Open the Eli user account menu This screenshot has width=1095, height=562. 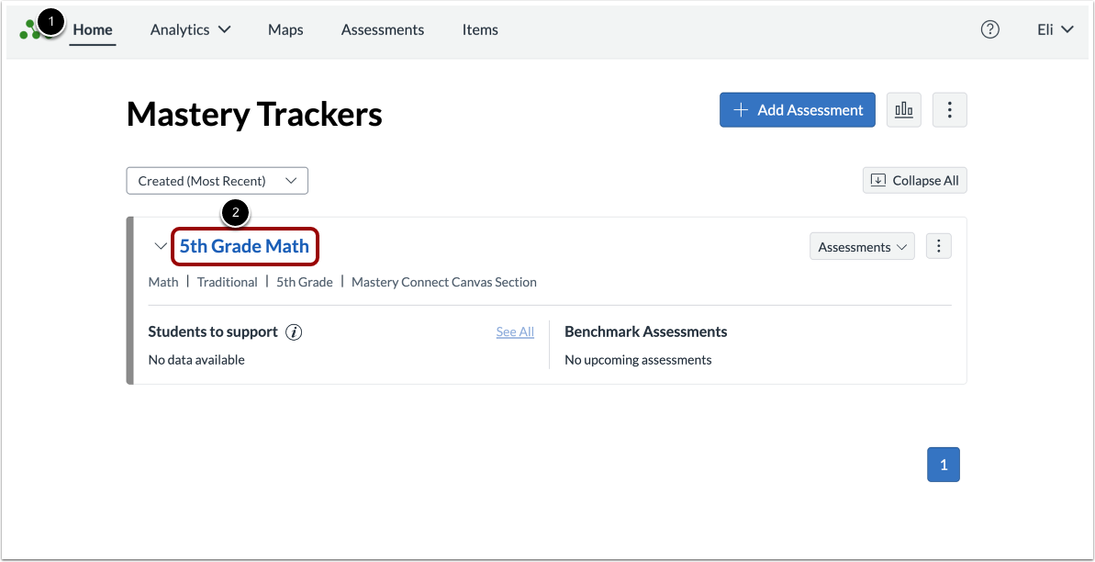pos(1056,29)
